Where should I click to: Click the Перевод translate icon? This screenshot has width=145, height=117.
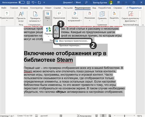(48, 30)
